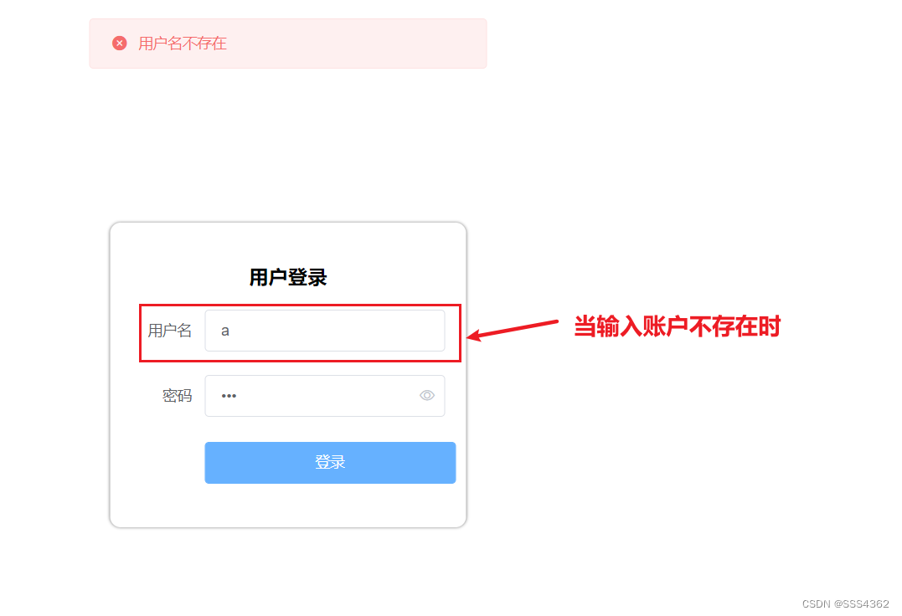
Task: Click the red error icon in alert
Action: coord(120,43)
